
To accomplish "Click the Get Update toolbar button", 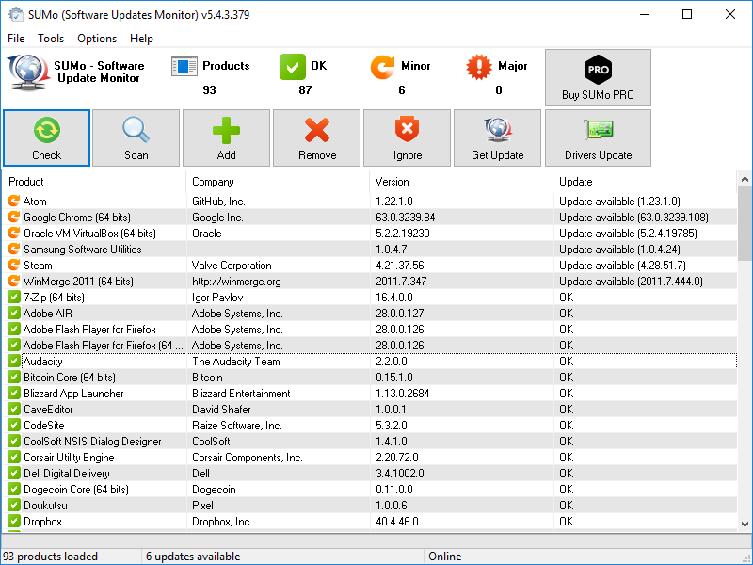I will tap(497, 138).
